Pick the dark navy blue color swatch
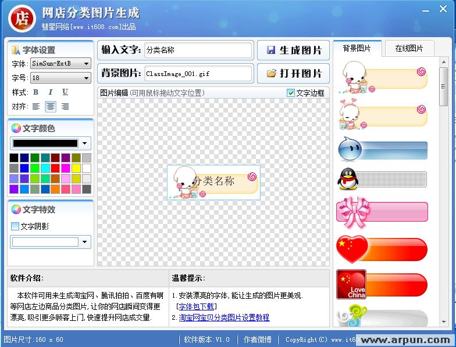456x347 pixels. 24,158
